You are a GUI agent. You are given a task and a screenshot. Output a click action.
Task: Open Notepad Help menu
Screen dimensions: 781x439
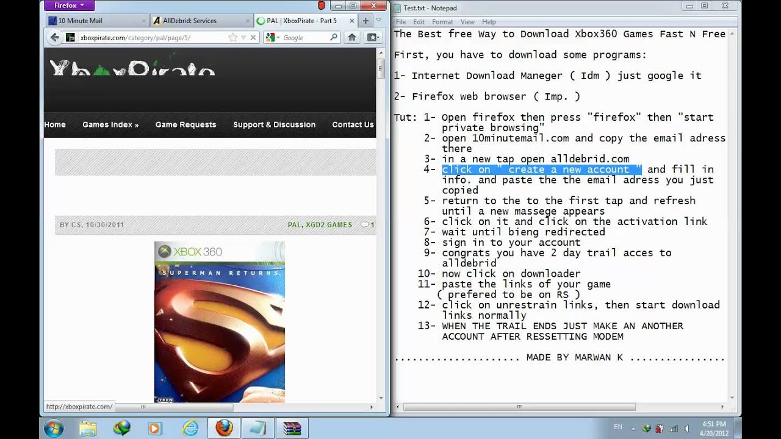point(489,22)
